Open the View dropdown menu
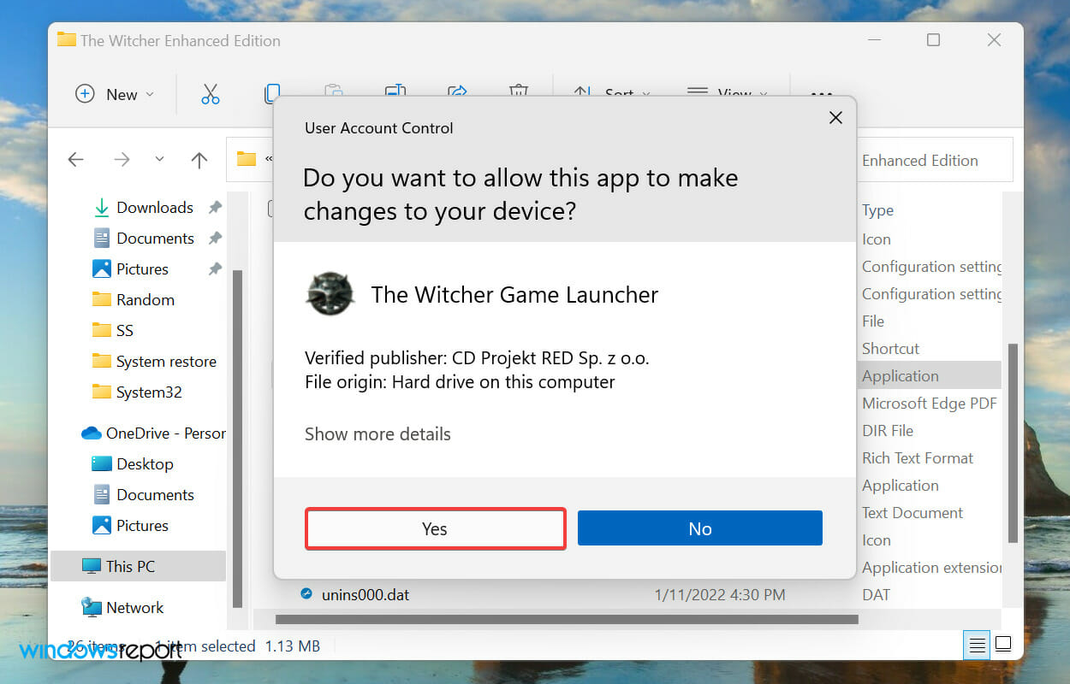Viewport: 1070px width, 684px height. 728,94
